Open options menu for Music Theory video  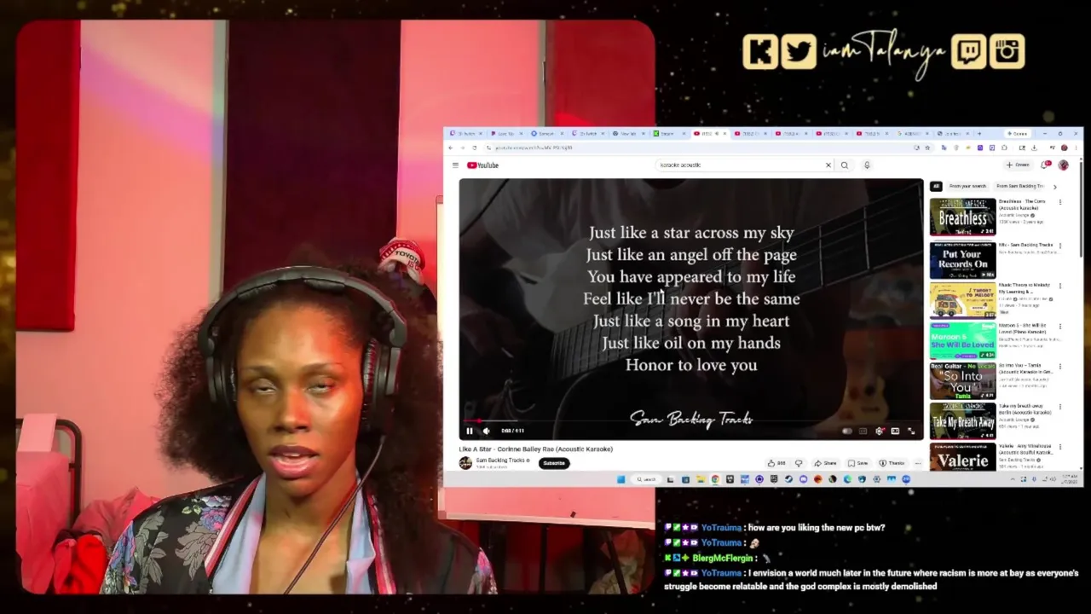1060,286
